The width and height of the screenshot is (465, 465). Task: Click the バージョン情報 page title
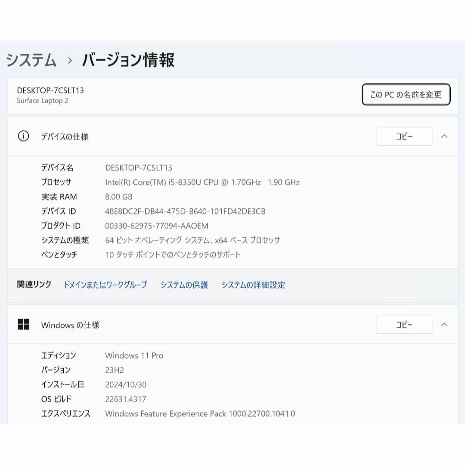(128, 60)
